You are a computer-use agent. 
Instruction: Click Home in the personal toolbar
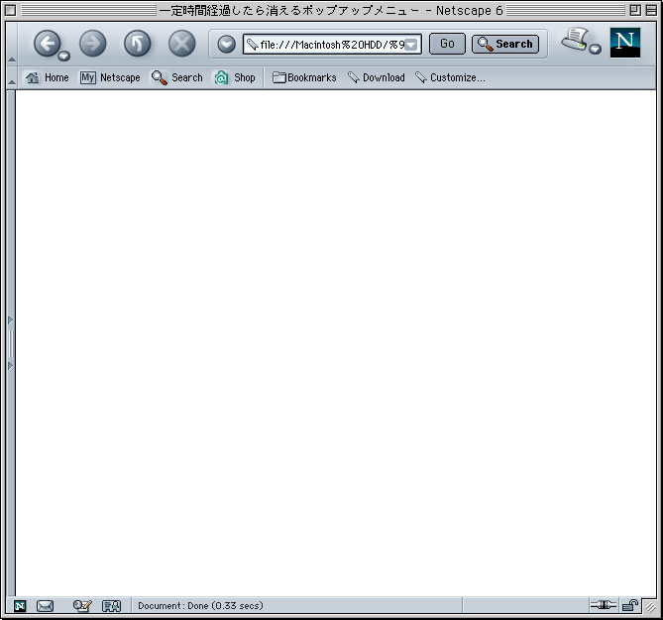pos(47,77)
